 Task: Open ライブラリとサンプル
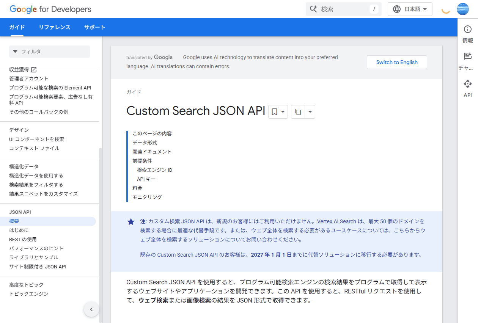(34, 257)
